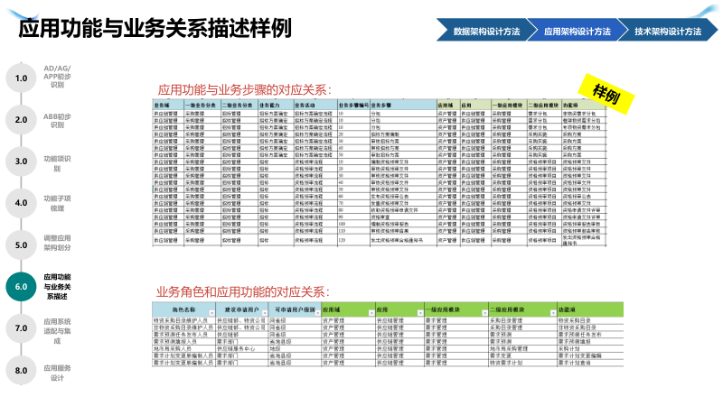Click the 3.0 step circle

(21, 161)
